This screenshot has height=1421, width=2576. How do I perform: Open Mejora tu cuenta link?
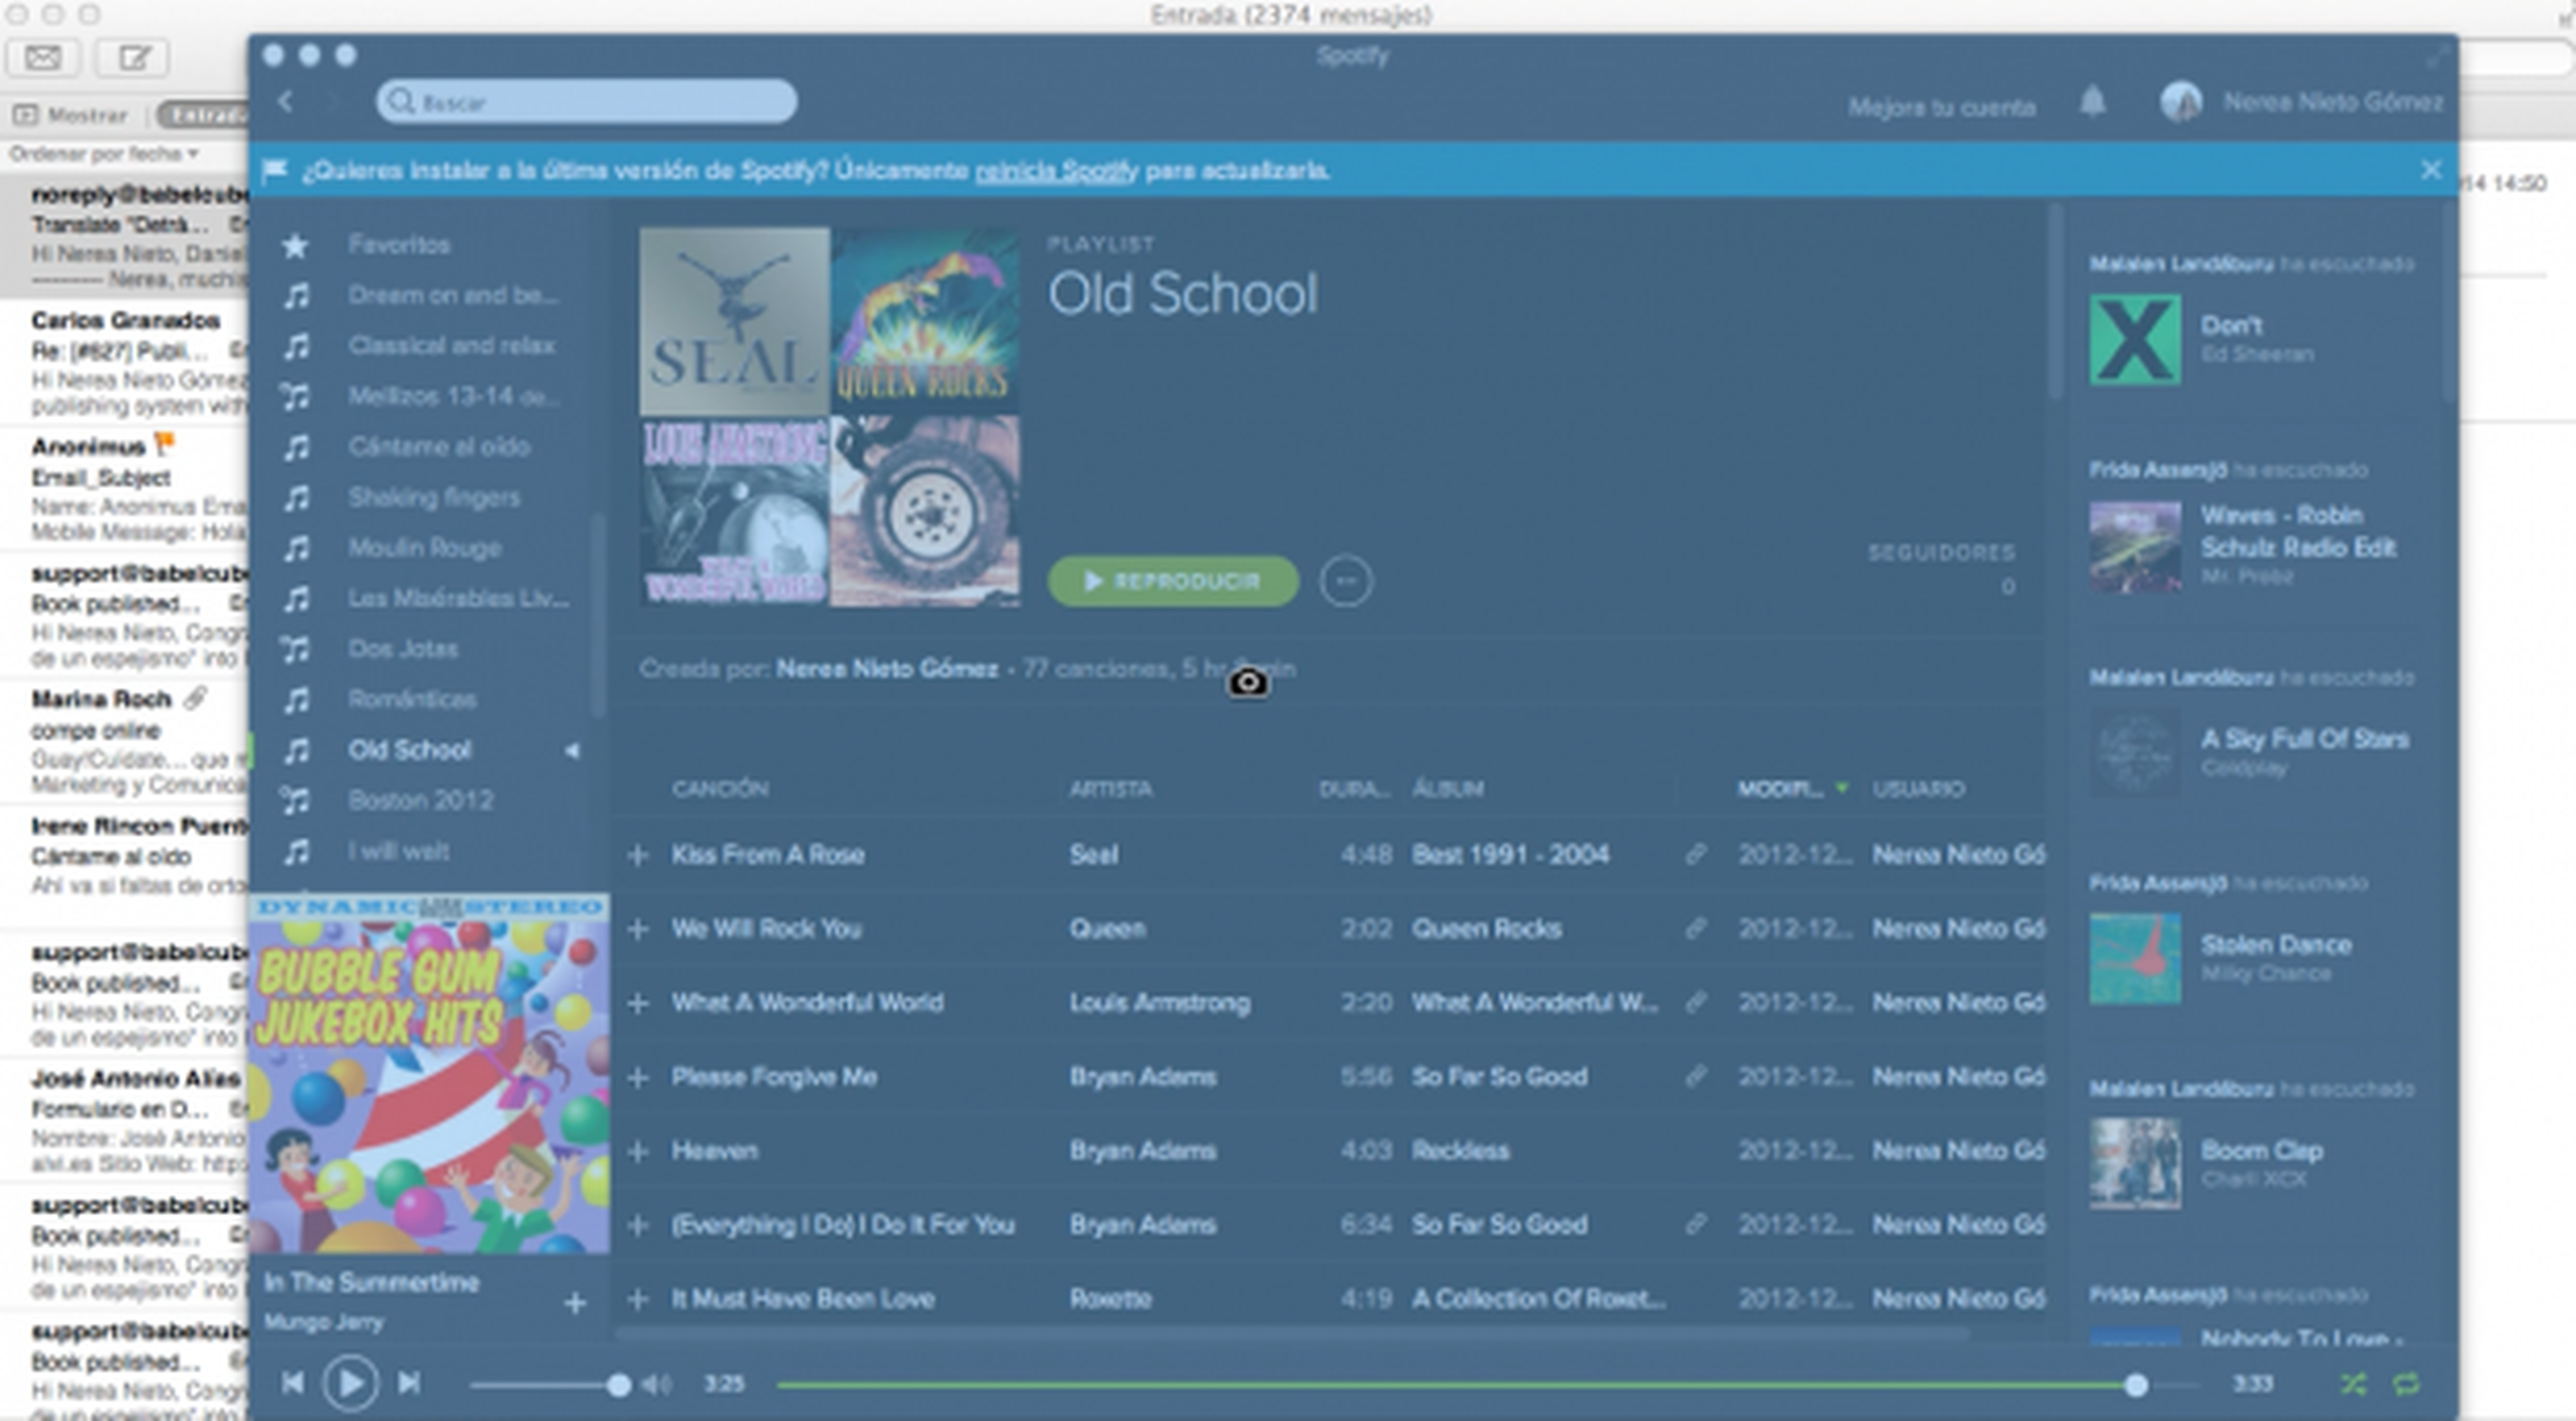point(1941,107)
